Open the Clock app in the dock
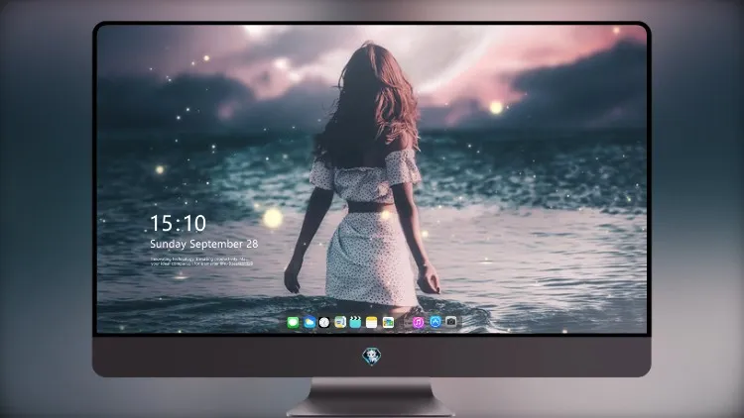Image resolution: width=744 pixels, height=418 pixels. tap(324, 323)
